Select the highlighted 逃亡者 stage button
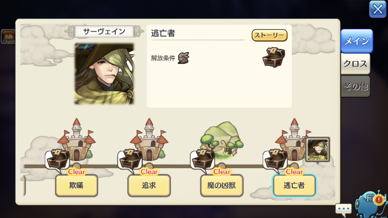 pos(294,185)
